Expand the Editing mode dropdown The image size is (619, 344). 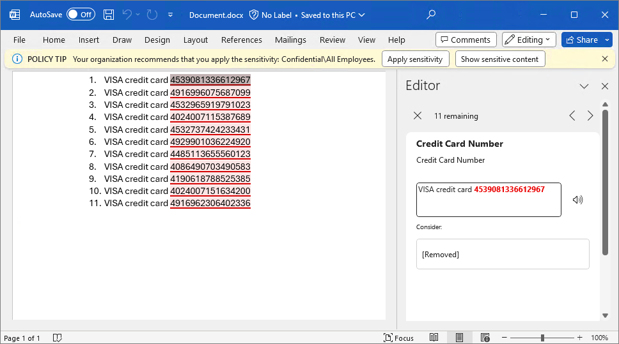pos(529,40)
